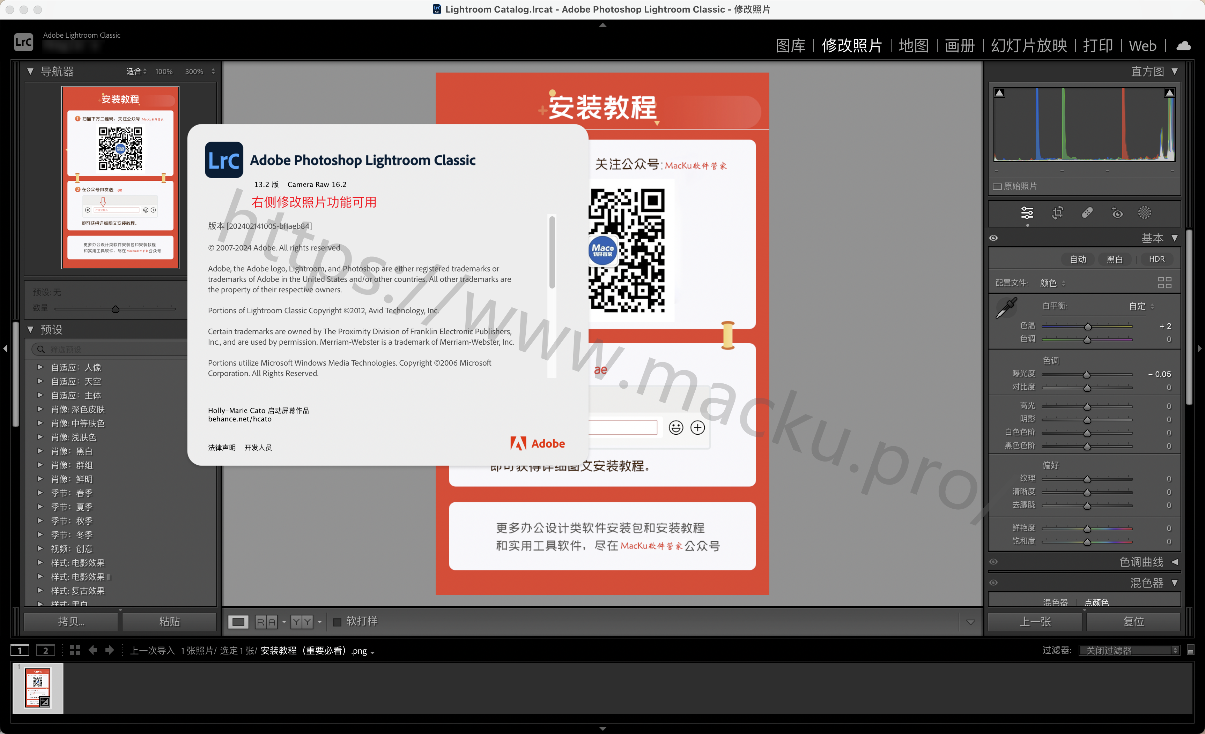
Task: Collapse the filmstrip bottom arrow
Action: pyautogui.click(x=602, y=728)
